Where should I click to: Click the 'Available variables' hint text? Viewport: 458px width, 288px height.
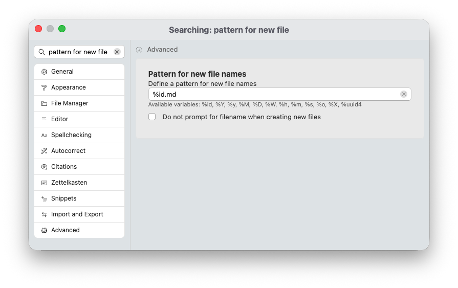click(x=255, y=104)
